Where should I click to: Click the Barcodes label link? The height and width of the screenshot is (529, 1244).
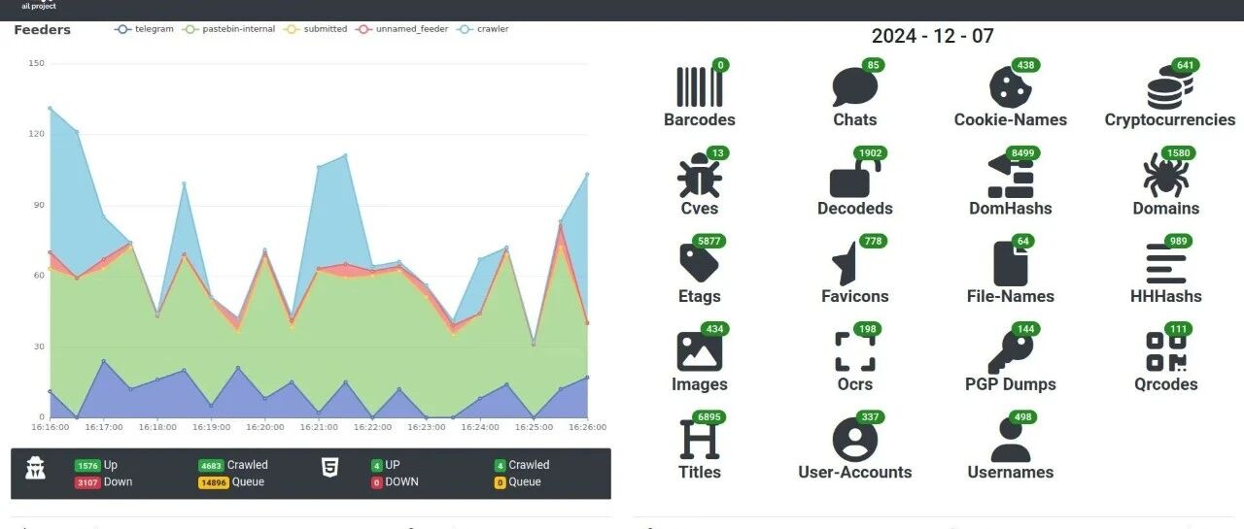(700, 120)
